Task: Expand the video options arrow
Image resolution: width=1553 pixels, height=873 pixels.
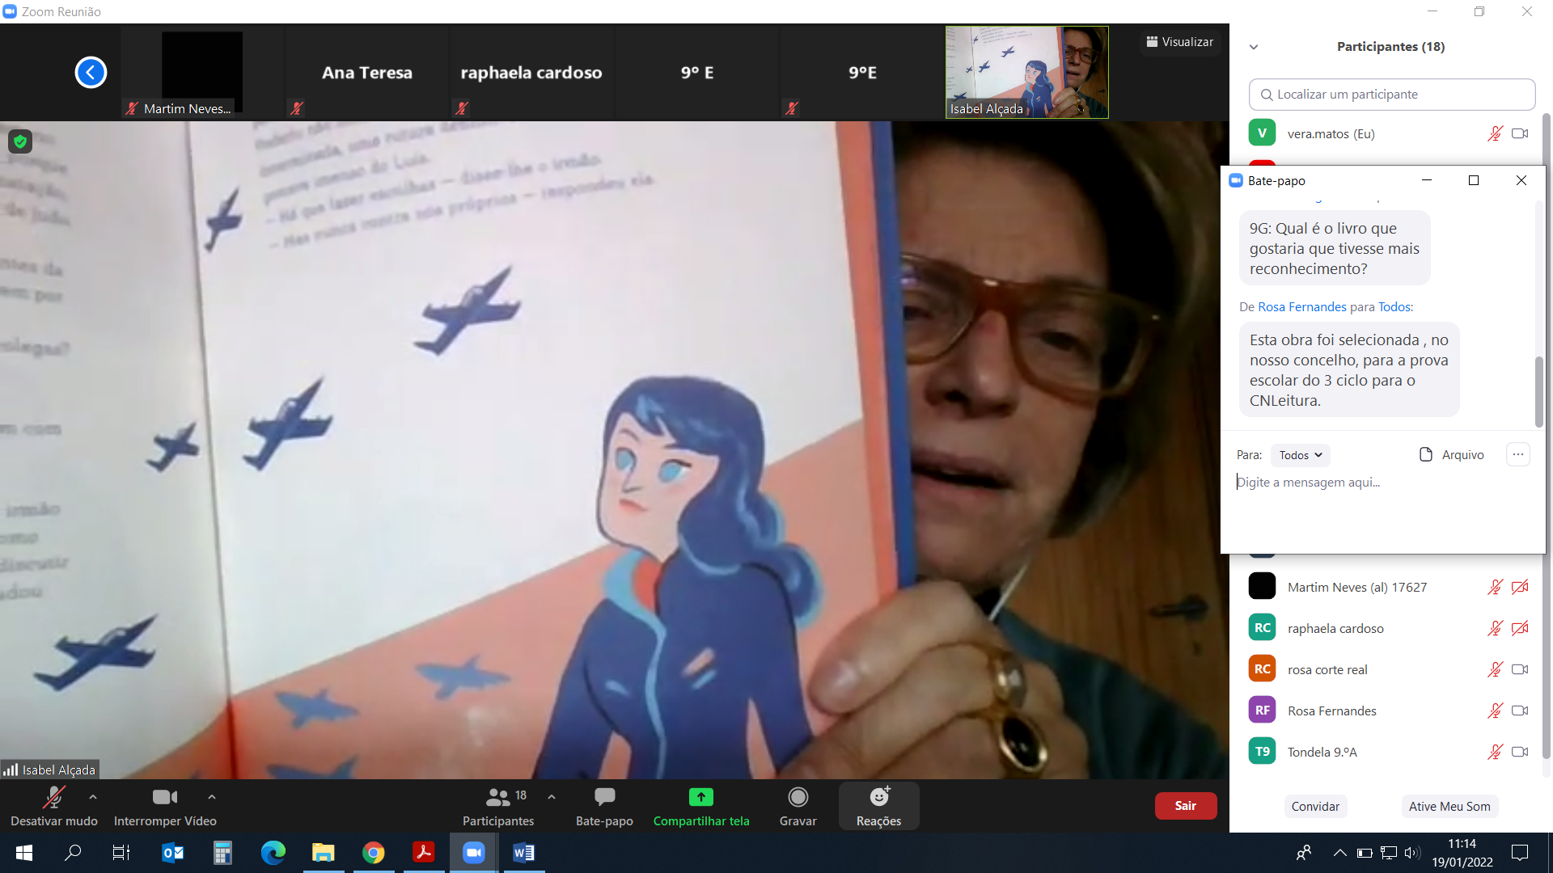Action: (x=212, y=797)
